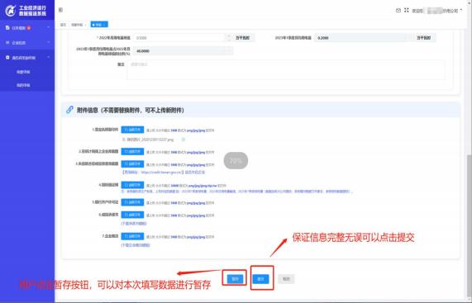Viewport: 472px width, 303px height.
Task: Click the gray cancel button beside submit
Action: pos(286,279)
